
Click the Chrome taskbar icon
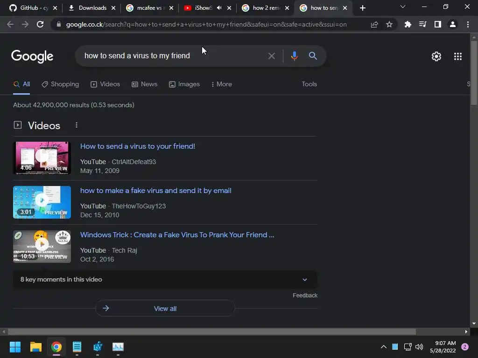56,347
